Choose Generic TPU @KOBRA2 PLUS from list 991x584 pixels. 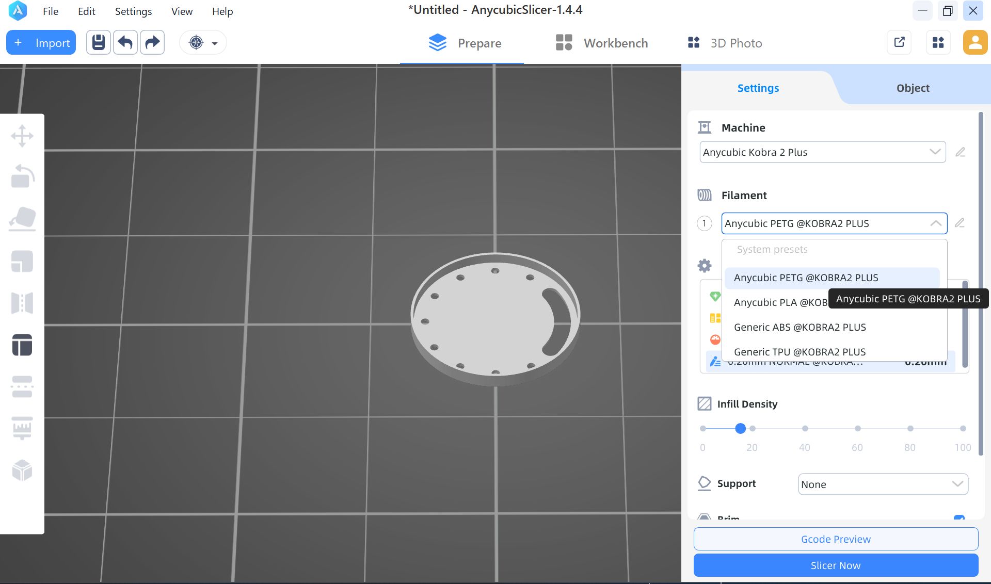click(x=832, y=352)
